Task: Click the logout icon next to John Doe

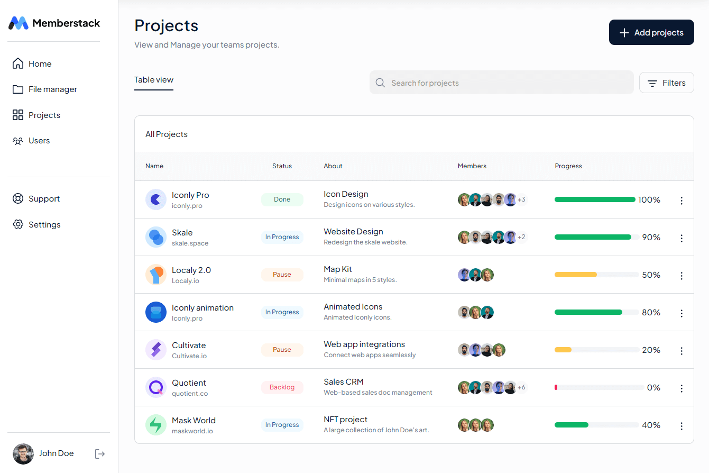Action: [100, 453]
